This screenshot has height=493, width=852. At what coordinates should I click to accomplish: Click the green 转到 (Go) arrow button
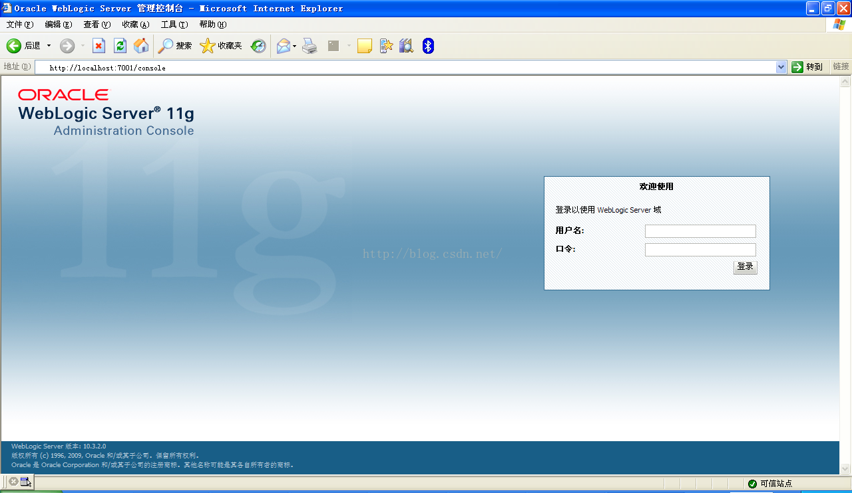pyautogui.click(x=807, y=67)
